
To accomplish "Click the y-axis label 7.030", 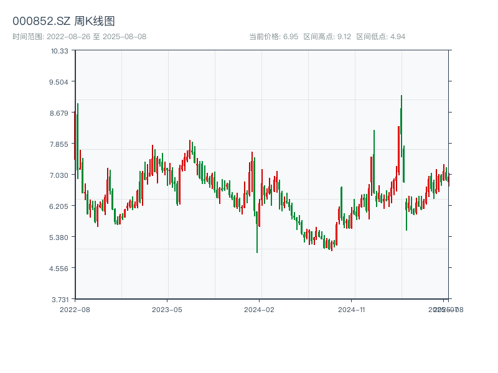I will 59,175.
